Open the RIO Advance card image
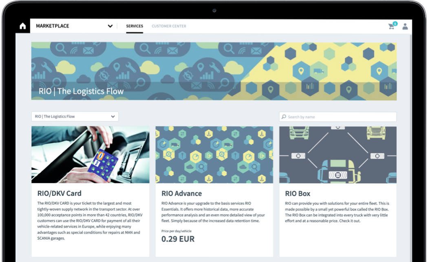428x262 pixels. pyautogui.click(x=214, y=155)
